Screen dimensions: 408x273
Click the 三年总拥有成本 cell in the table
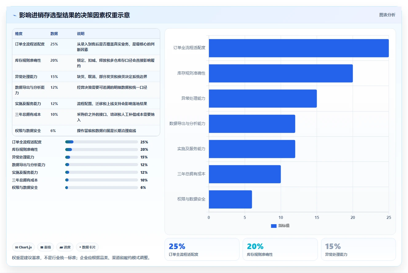pos(28,115)
